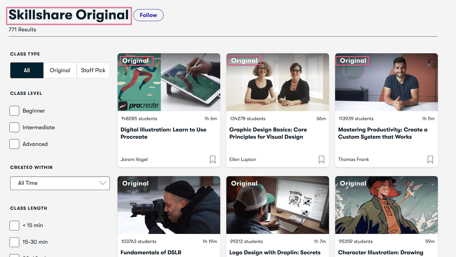Click the '36m' duration label
Image resolution: width=456 pixels, height=257 pixels.
tap(321, 119)
